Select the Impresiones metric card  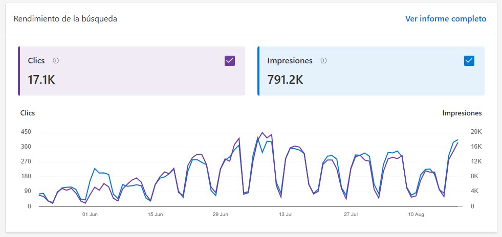coord(371,71)
